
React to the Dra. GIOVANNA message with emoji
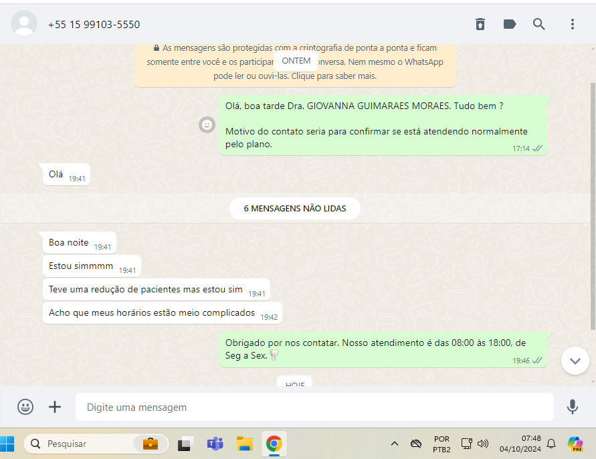(207, 124)
